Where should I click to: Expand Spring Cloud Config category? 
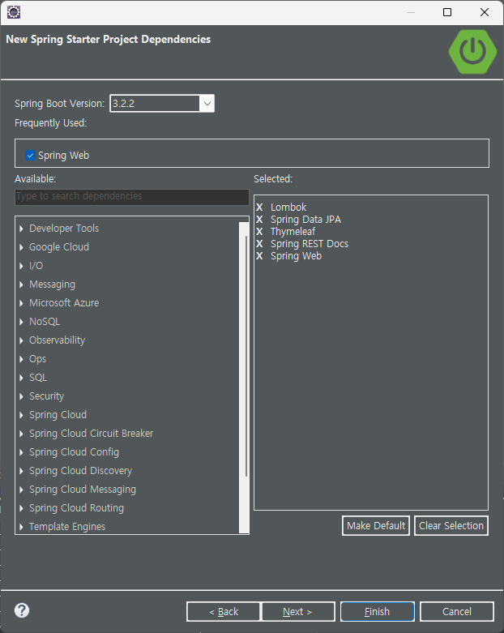(x=21, y=452)
